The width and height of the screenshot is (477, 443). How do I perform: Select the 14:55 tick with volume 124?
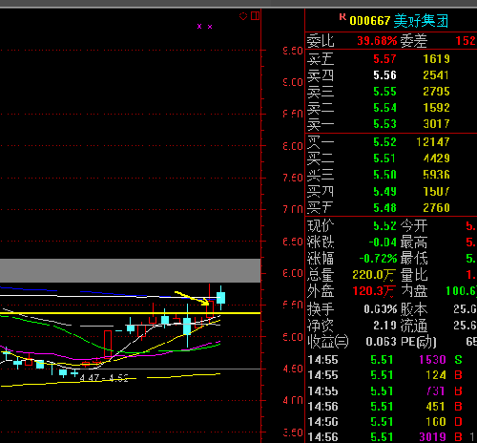385,375
